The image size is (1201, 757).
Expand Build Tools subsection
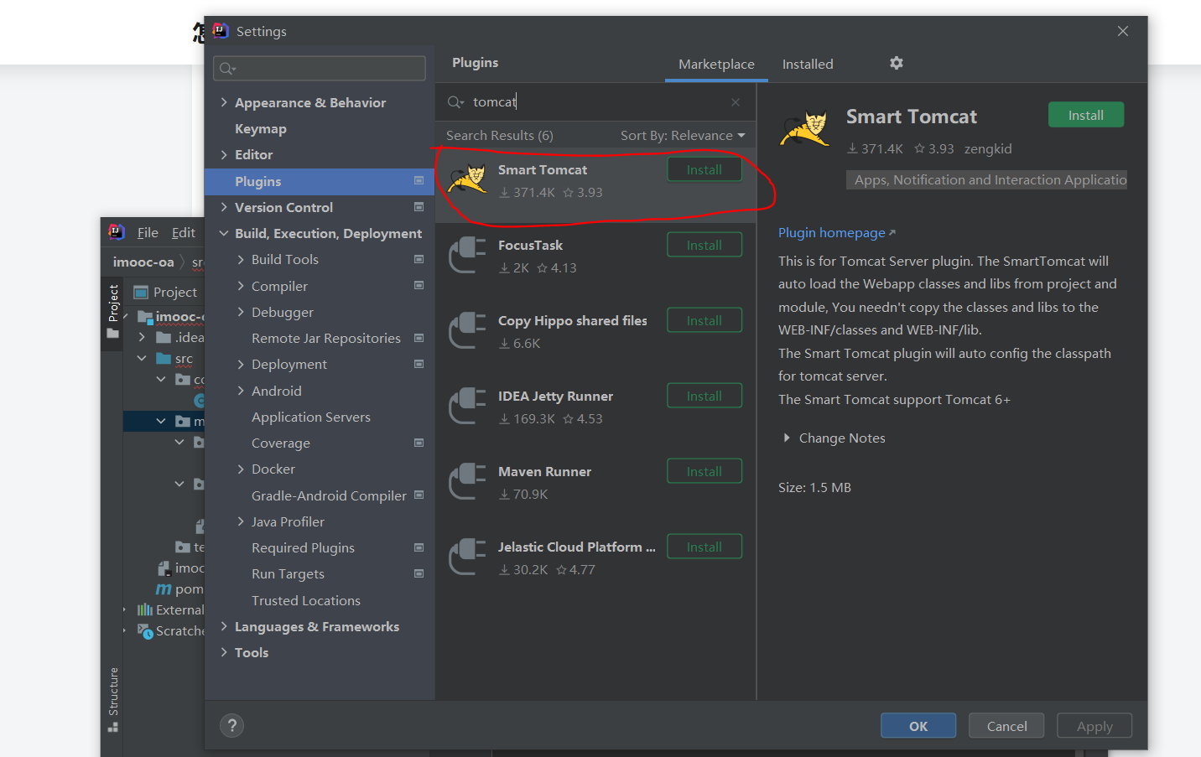coord(241,260)
